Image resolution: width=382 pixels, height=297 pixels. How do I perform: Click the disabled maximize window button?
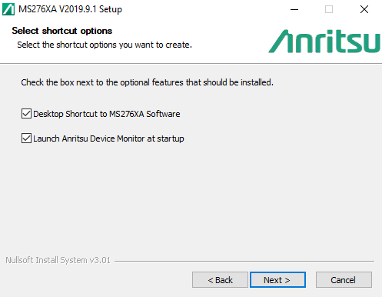[x=329, y=9]
